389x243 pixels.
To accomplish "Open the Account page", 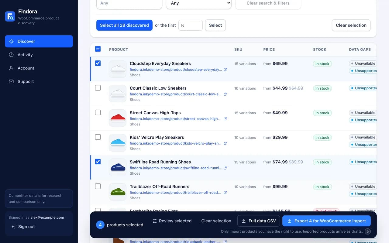I will [39, 68].
